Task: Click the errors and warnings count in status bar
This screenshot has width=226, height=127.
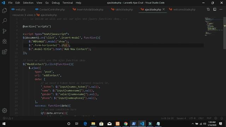Action: tap(8, 118)
